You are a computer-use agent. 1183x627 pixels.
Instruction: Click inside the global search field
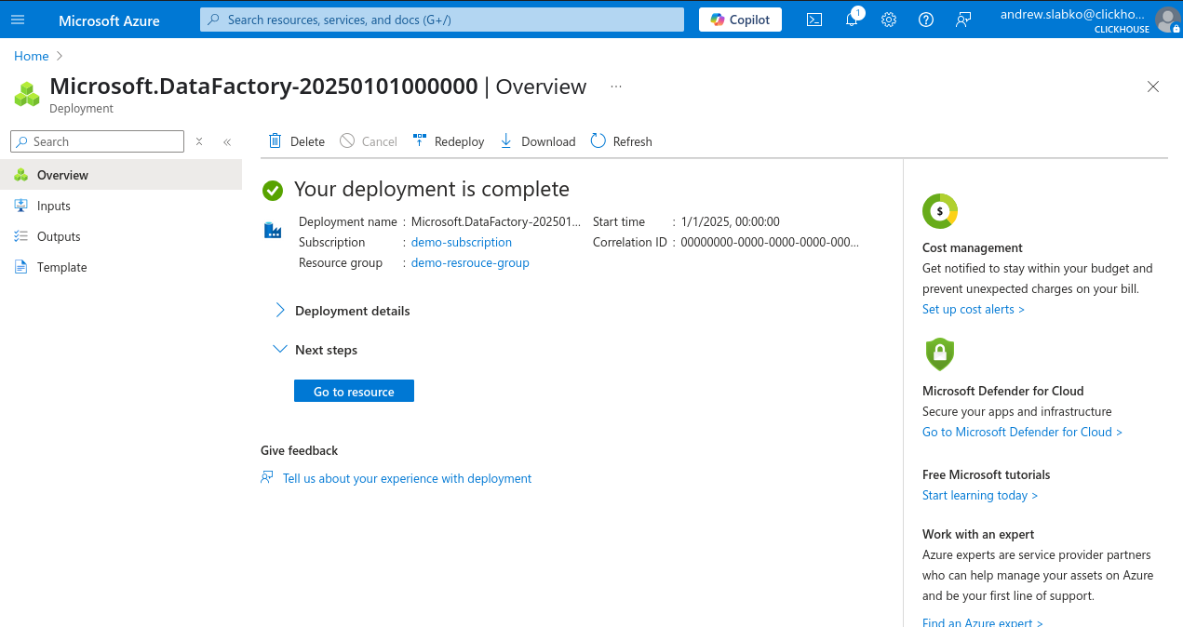[x=441, y=19]
